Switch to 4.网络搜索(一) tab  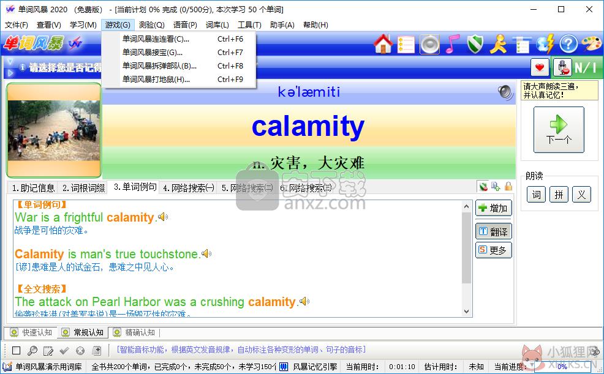click(189, 188)
